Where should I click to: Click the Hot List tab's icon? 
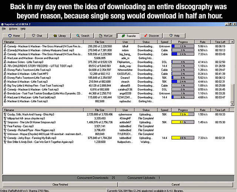[100, 36]
